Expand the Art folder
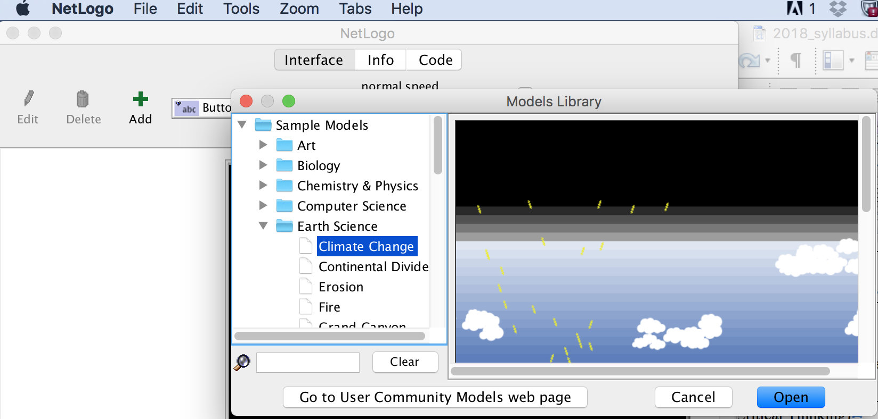Image resolution: width=878 pixels, height=419 pixels. point(263,145)
